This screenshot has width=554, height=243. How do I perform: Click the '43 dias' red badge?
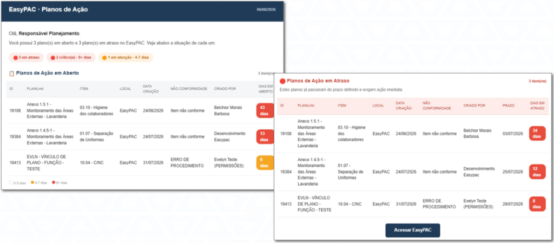(x=265, y=110)
